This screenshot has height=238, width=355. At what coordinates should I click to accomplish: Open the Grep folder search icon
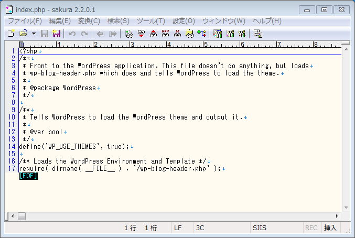189,34
